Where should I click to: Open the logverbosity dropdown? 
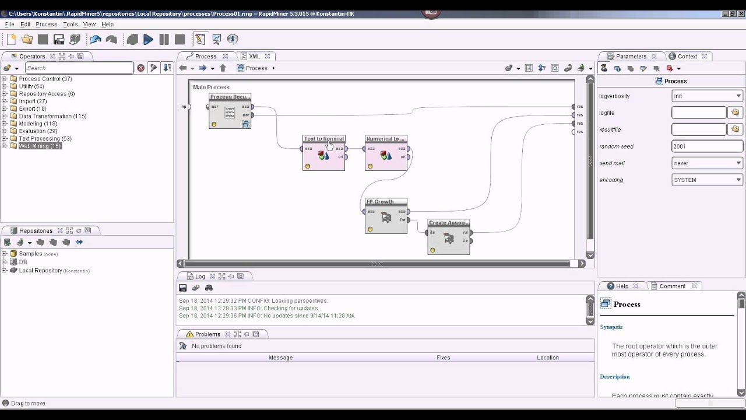[x=708, y=96]
